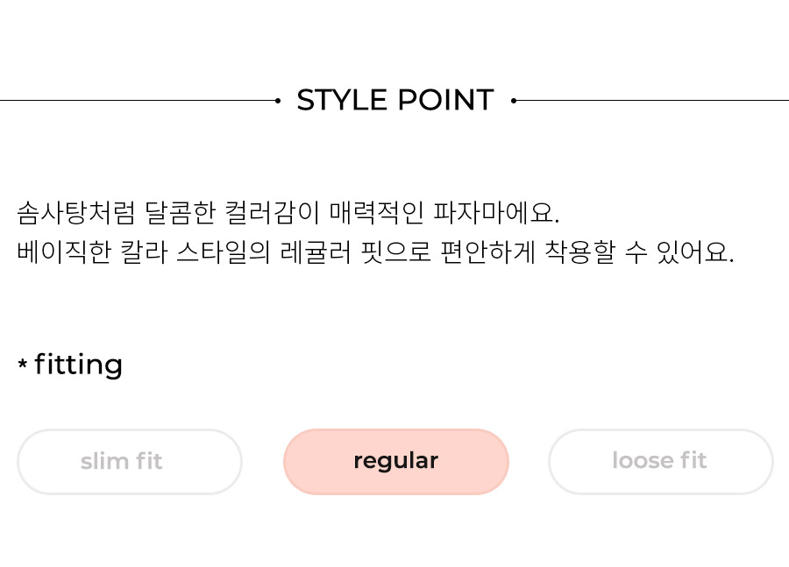Choose the highlighted regular fit pill
This screenshot has height=567, width=789.
[x=396, y=461]
